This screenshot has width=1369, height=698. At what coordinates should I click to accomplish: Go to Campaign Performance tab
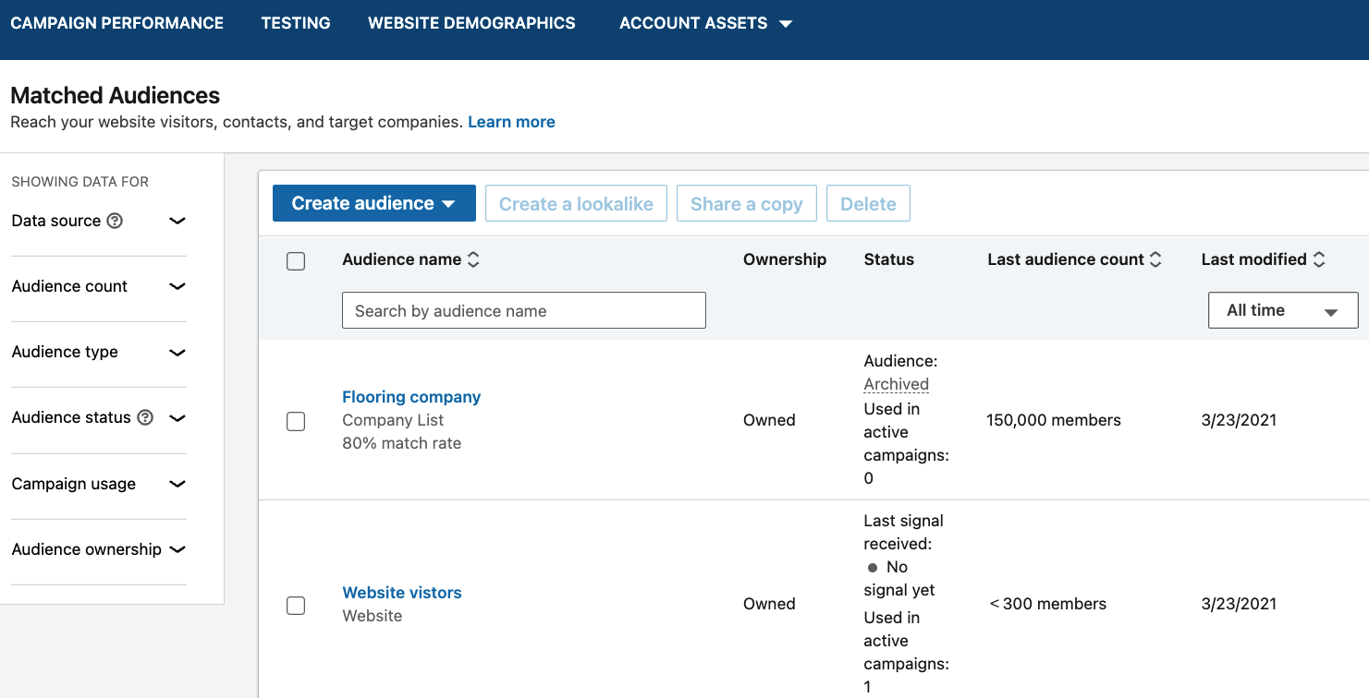(x=117, y=23)
